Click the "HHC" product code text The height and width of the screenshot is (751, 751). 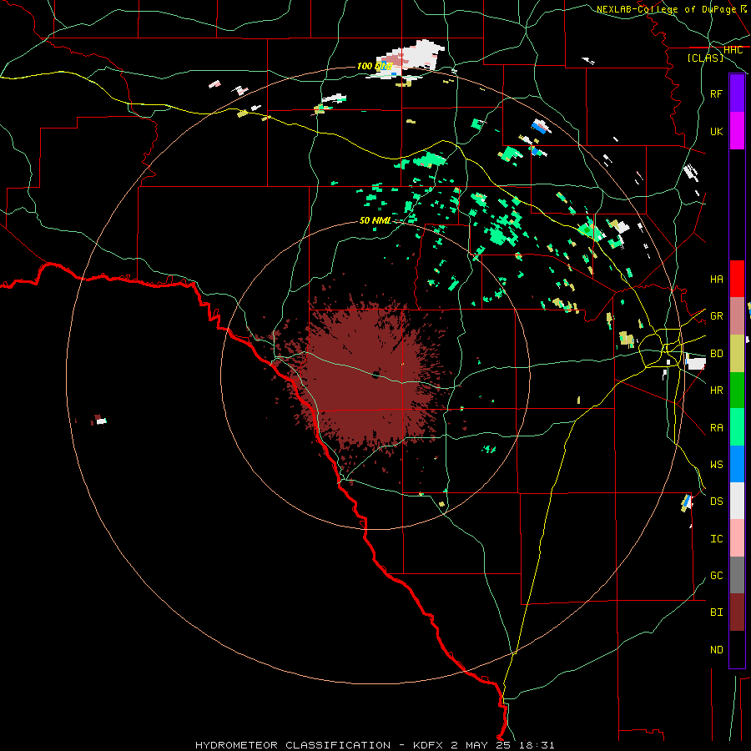733,50
